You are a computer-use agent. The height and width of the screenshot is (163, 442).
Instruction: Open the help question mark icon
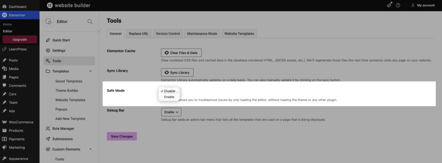[398, 5]
